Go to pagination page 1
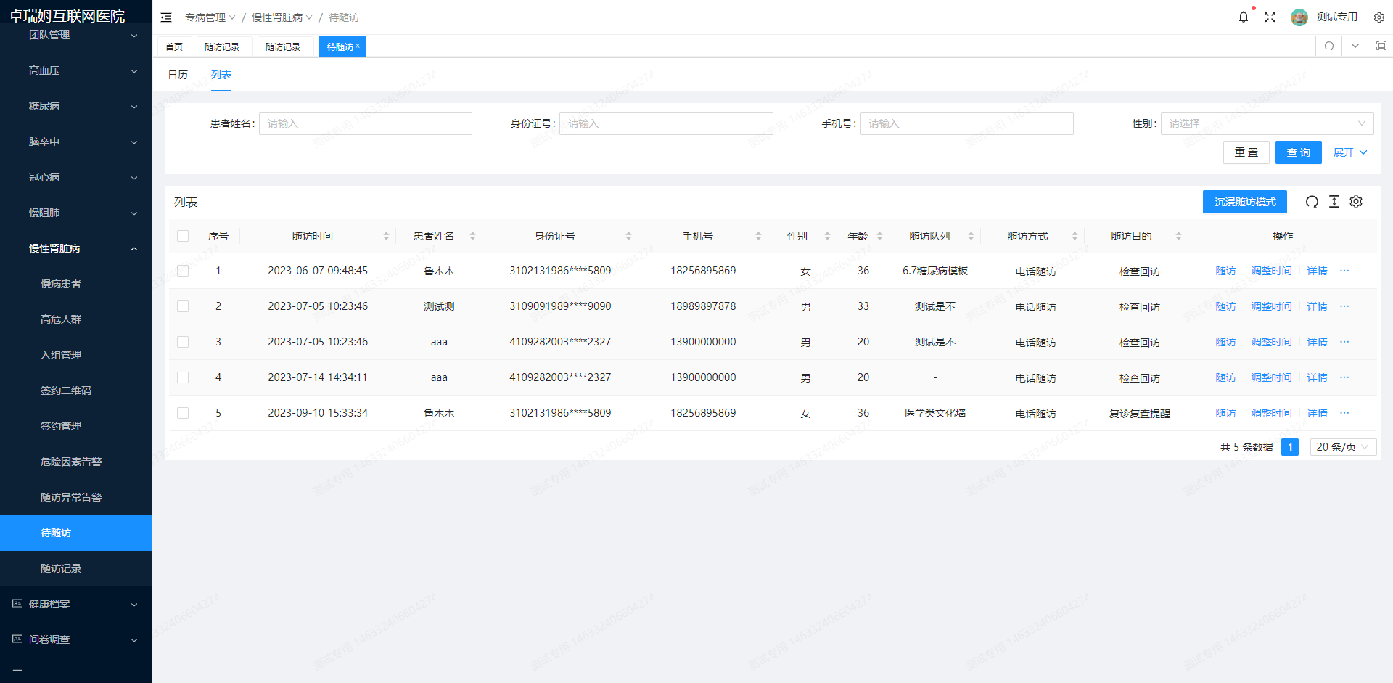1393x683 pixels. click(x=1290, y=447)
